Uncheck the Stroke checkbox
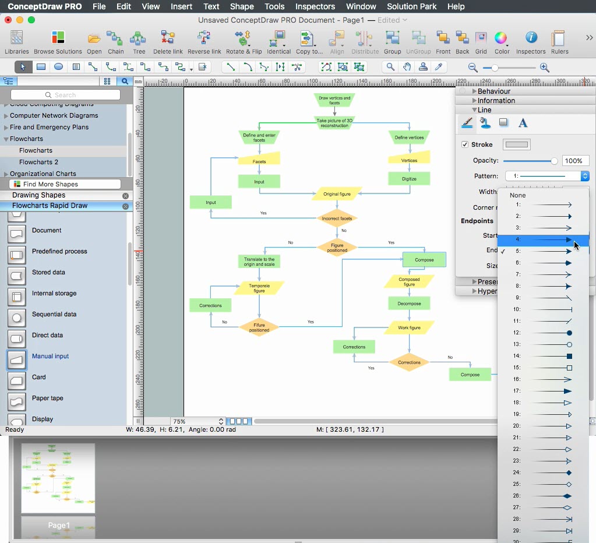 point(465,144)
